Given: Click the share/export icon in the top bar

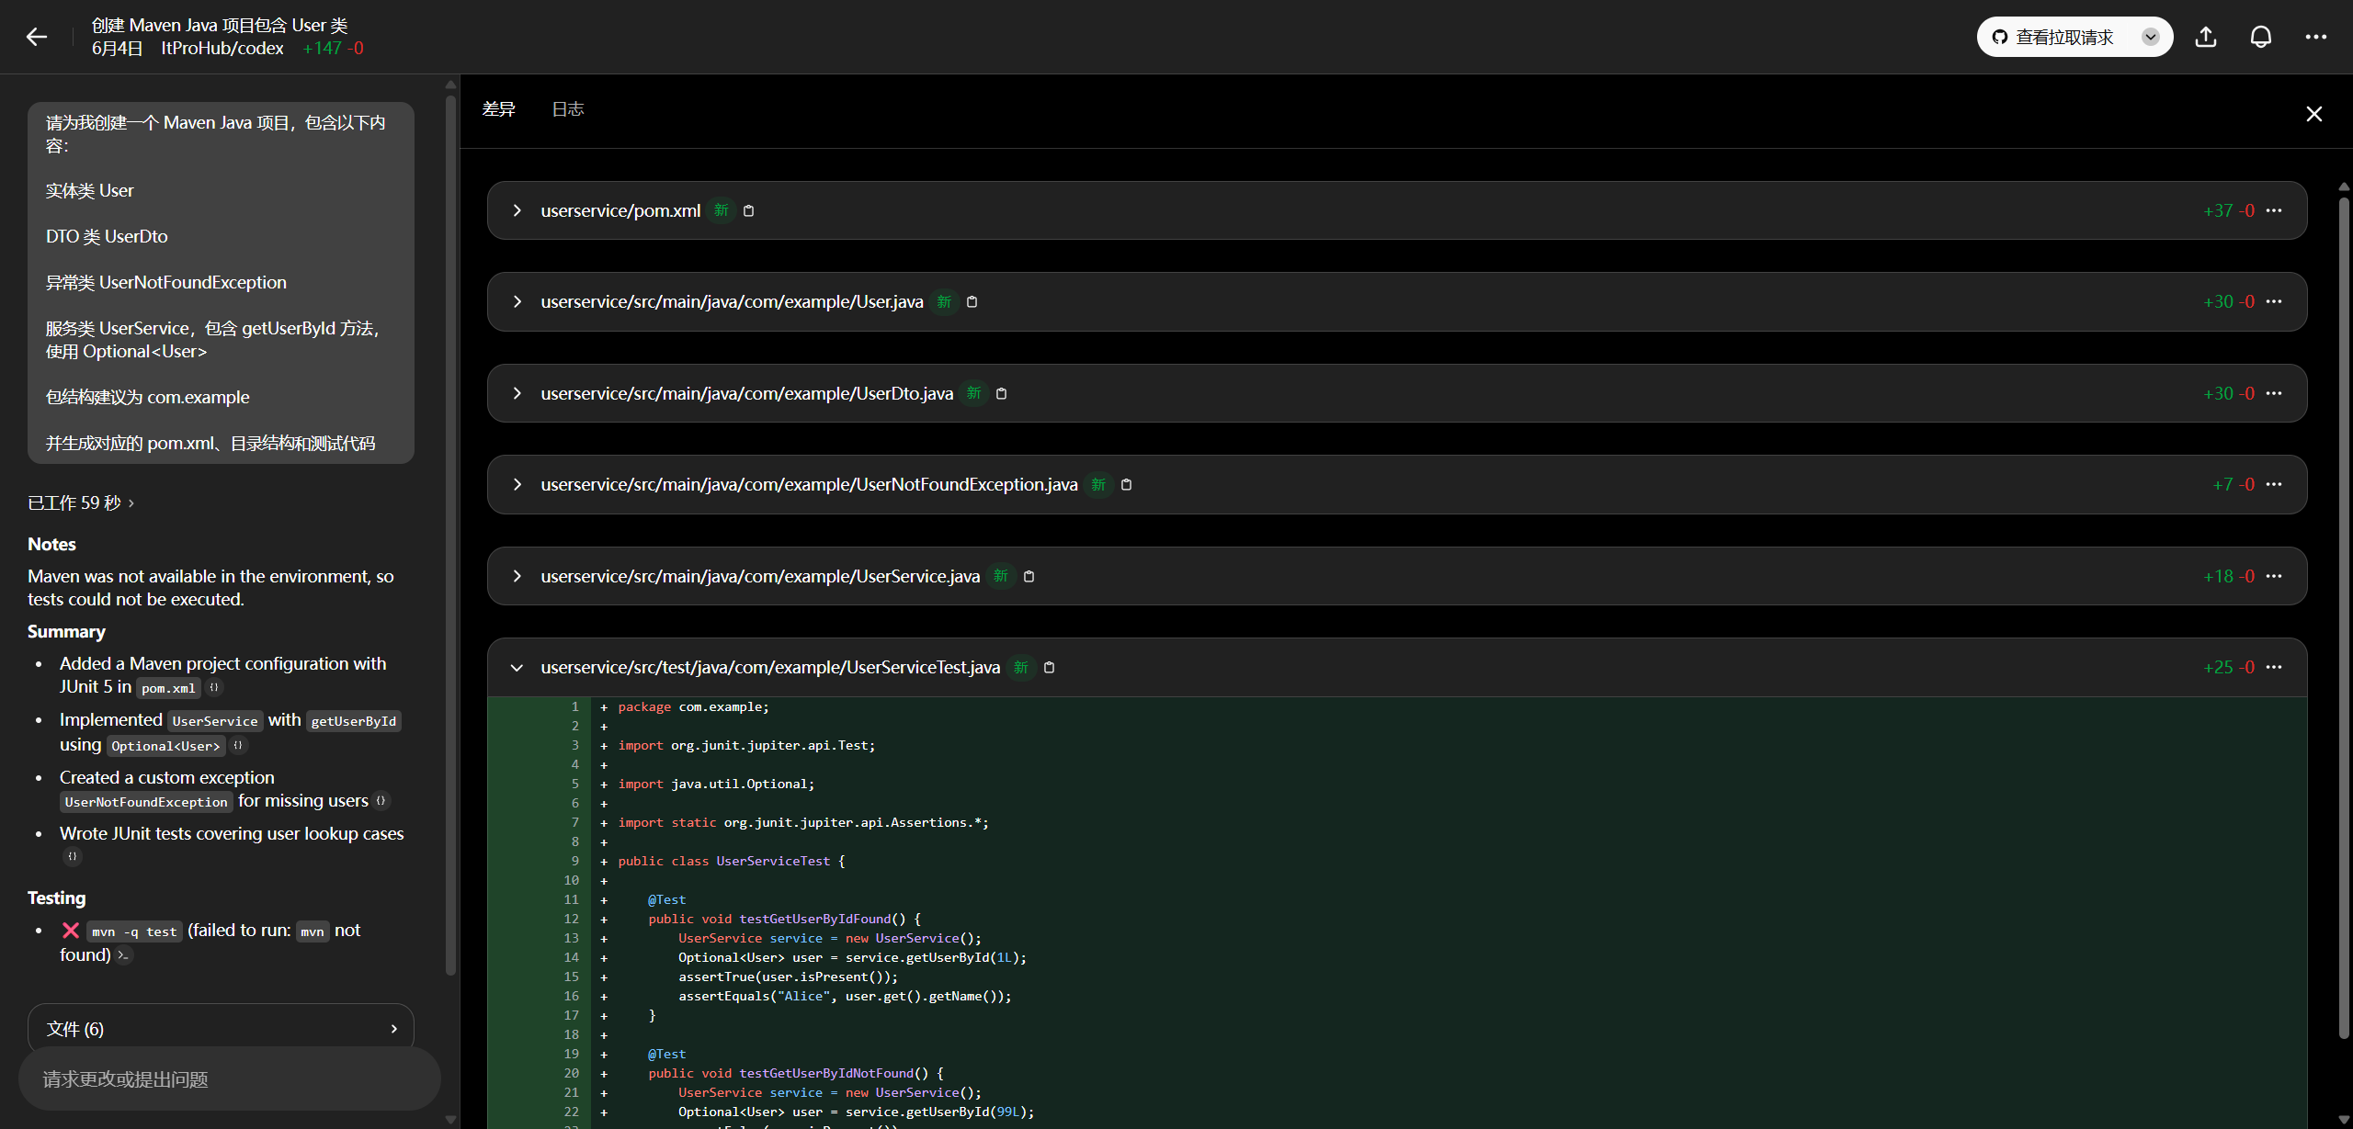Looking at the screenshot, I should (2205, 37).
